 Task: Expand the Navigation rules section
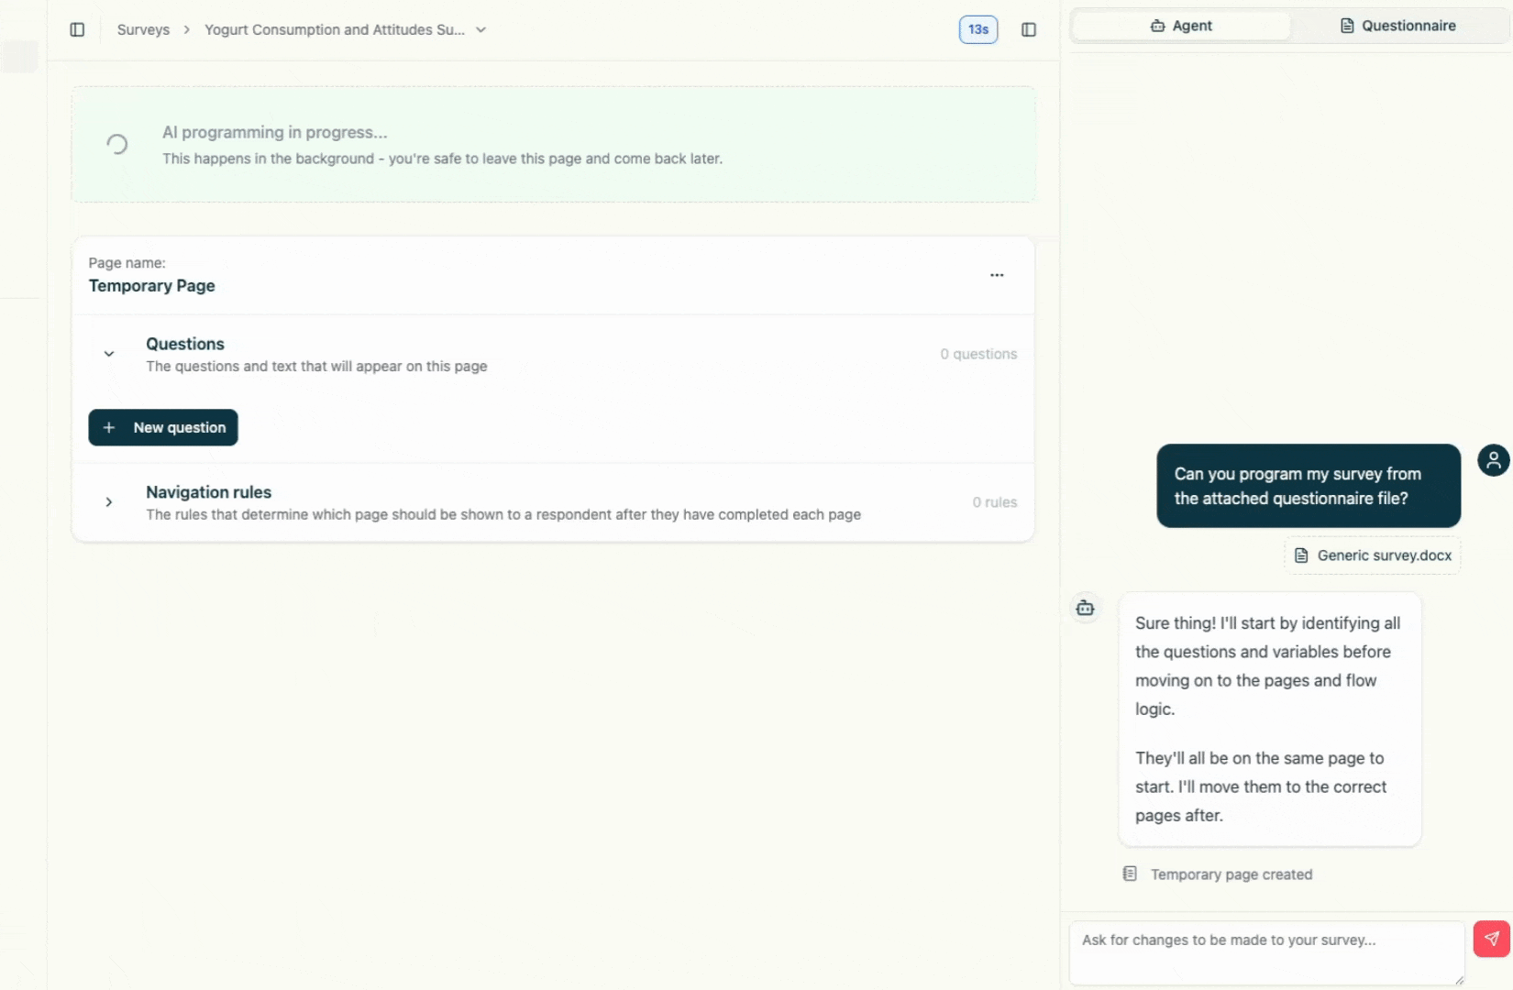pyautogui.click(x=109, y=502)
